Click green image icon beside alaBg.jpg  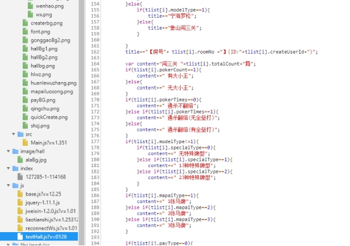tap(20, 160)
